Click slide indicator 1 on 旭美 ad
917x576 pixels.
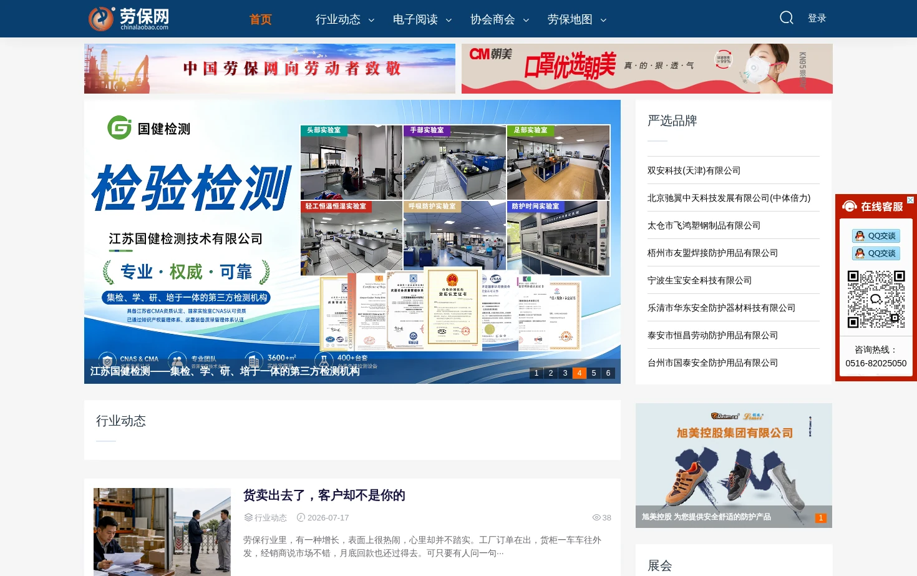point(821,518)
